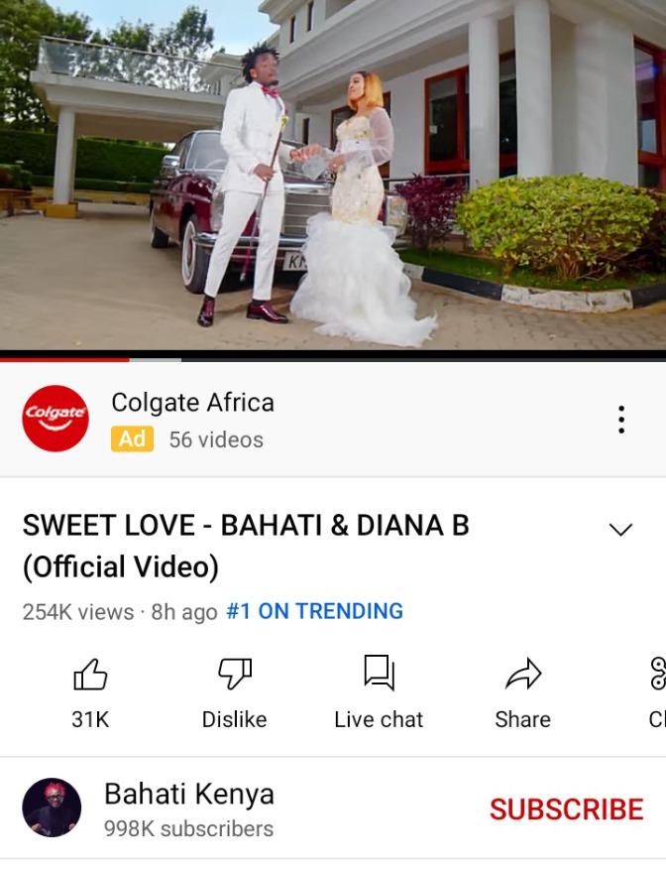Tap the SWEET LOVE video title
Screen dimensions: 666x871
[x=246, y=546]
